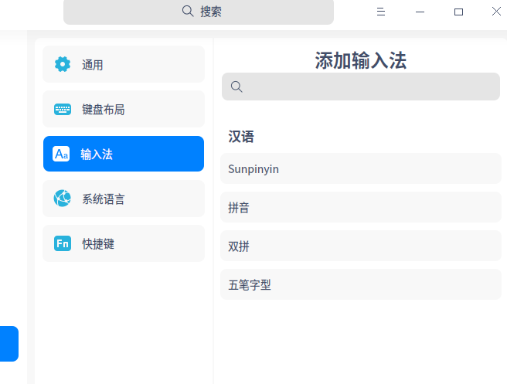Open the 通用 settings section
Image resolution: width=507 pixels, height=384 pixels.
[124, 64]
